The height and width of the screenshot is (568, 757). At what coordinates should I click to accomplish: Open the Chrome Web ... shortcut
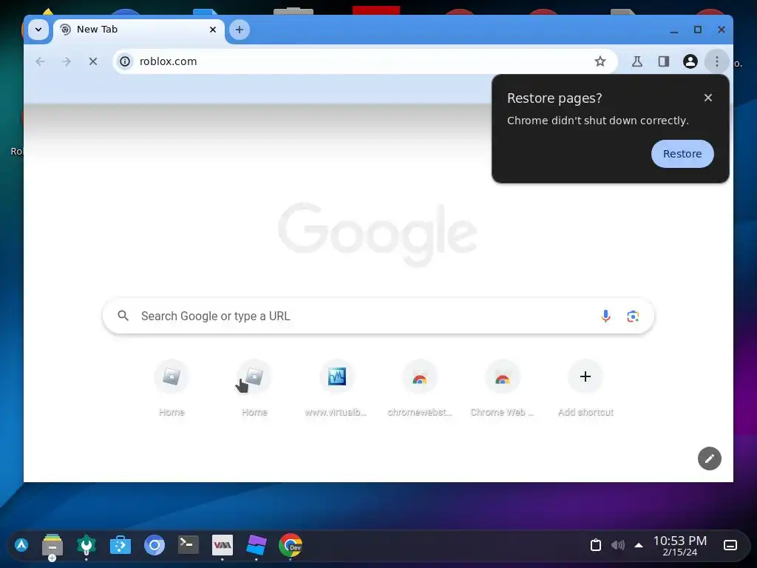coord(502,388)
